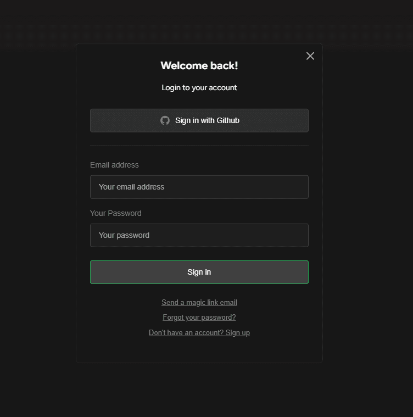Click the 'Your email address' placeholder text
The width and height of the screenshot is (413, 417).
[x=132, y=187]
